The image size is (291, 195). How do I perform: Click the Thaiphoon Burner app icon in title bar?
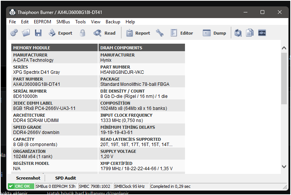(x=12, y=12)
